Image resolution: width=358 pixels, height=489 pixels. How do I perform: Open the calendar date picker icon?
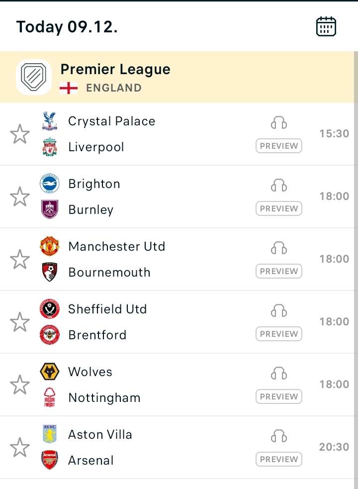[x=326, y=26]
